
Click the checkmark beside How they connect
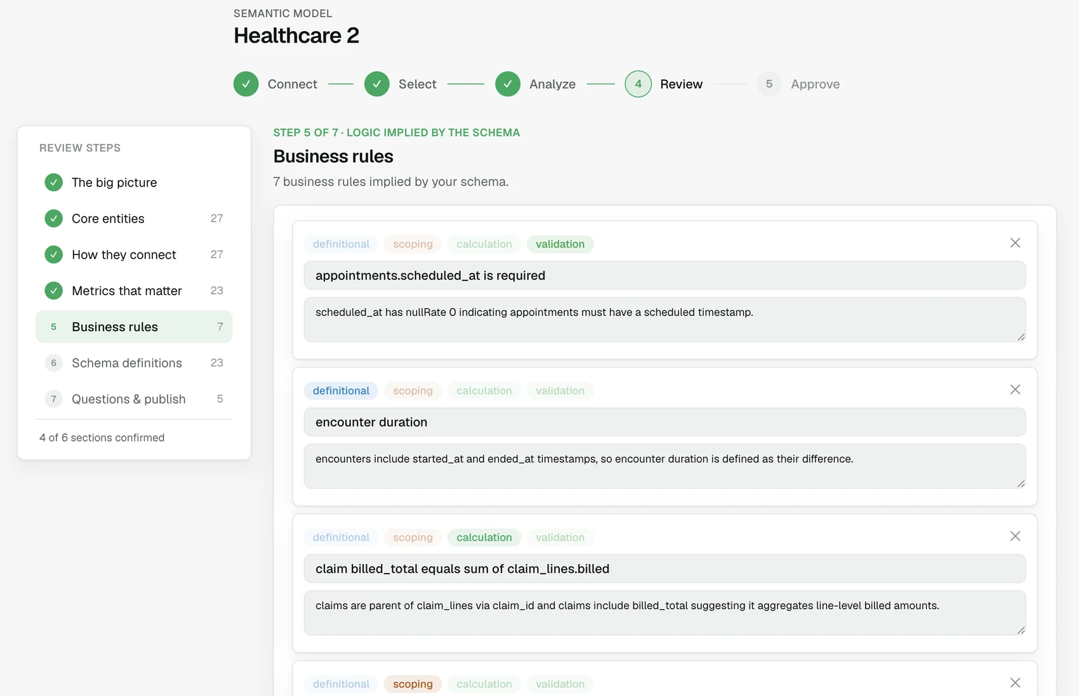coord(53,255)
